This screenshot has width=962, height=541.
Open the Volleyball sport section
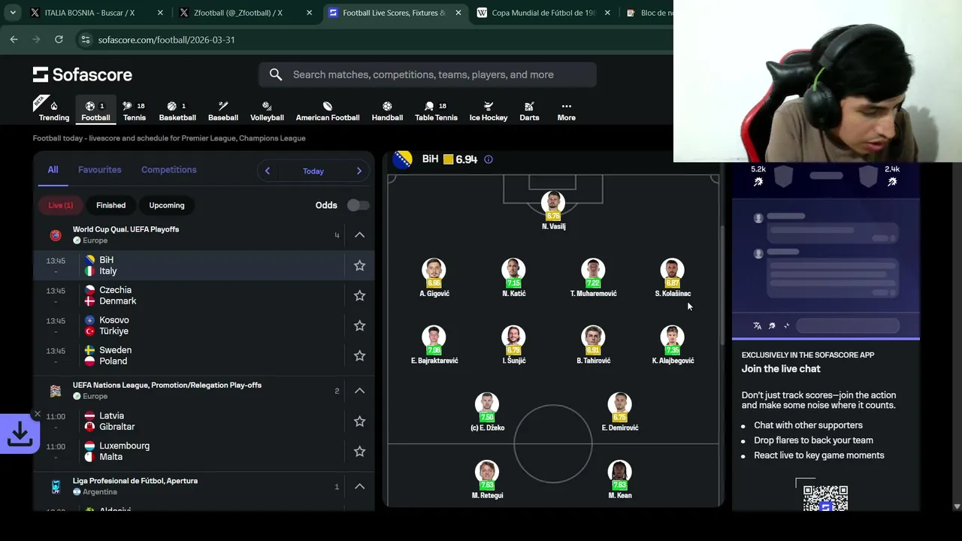point(267,110)
